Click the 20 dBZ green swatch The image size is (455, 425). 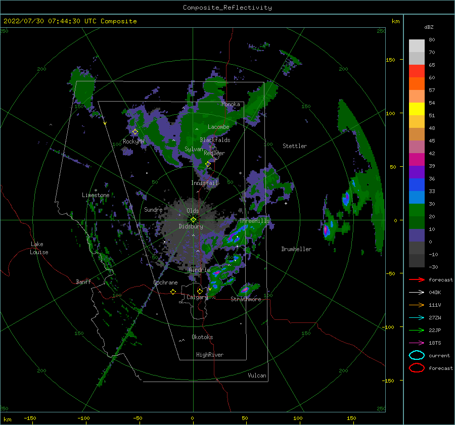[x=417, y=210]
